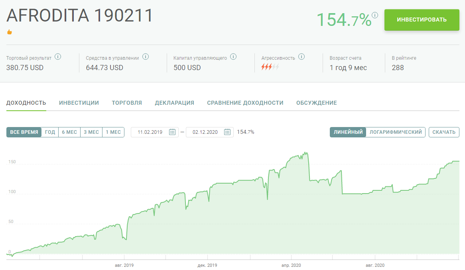Click the апр. 2020 axis label
The height and width of the screenshot is (270, 465).
(x=291, y=265)
